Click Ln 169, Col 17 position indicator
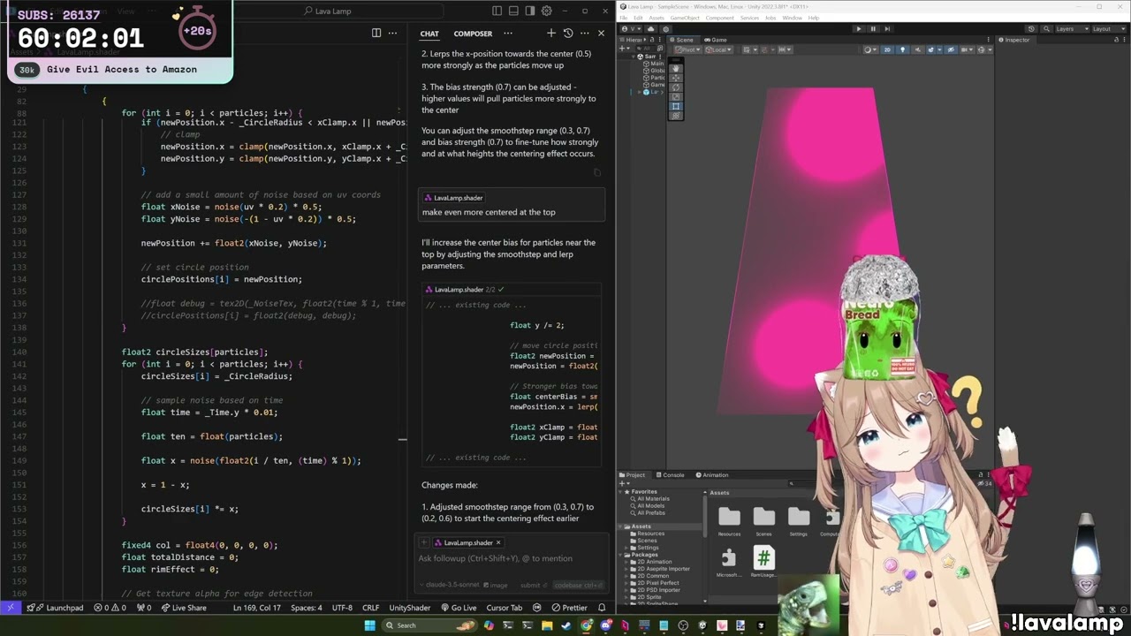This screenshot has height=636, width=1131. [x=257, y=608]
